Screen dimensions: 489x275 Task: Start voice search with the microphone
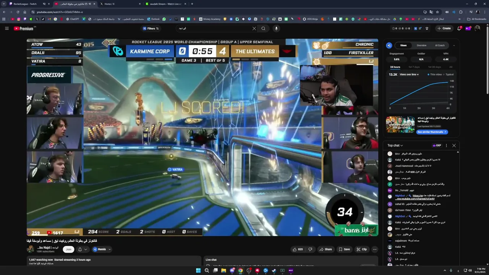click(276, 28)
